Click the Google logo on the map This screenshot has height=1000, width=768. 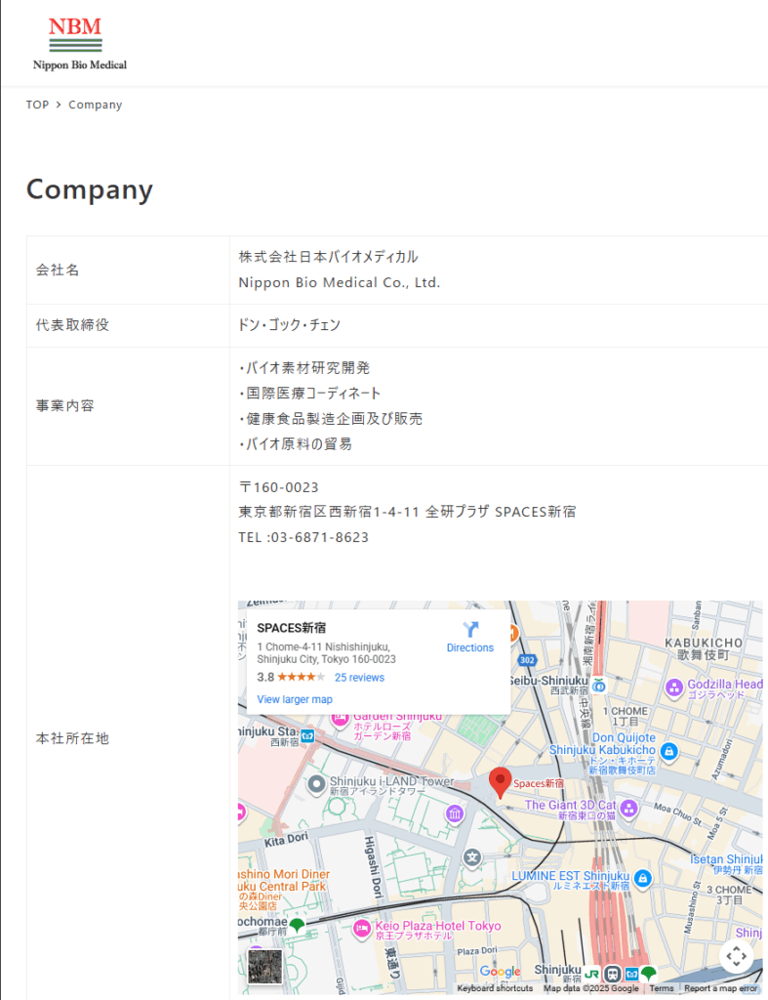pyautogui.click(x=500, y=972)
